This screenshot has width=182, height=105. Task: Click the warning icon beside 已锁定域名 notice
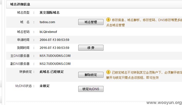click(x=108, y=72)
